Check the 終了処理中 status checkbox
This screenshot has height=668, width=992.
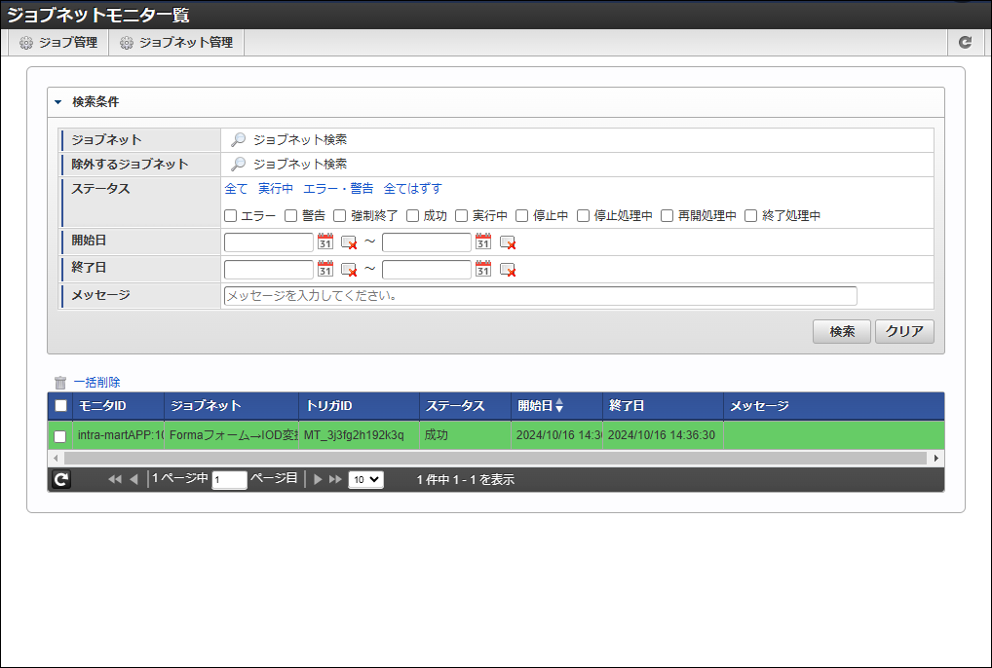751,216
